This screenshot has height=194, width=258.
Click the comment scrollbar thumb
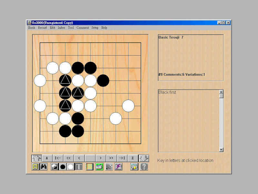coord(221,96)
